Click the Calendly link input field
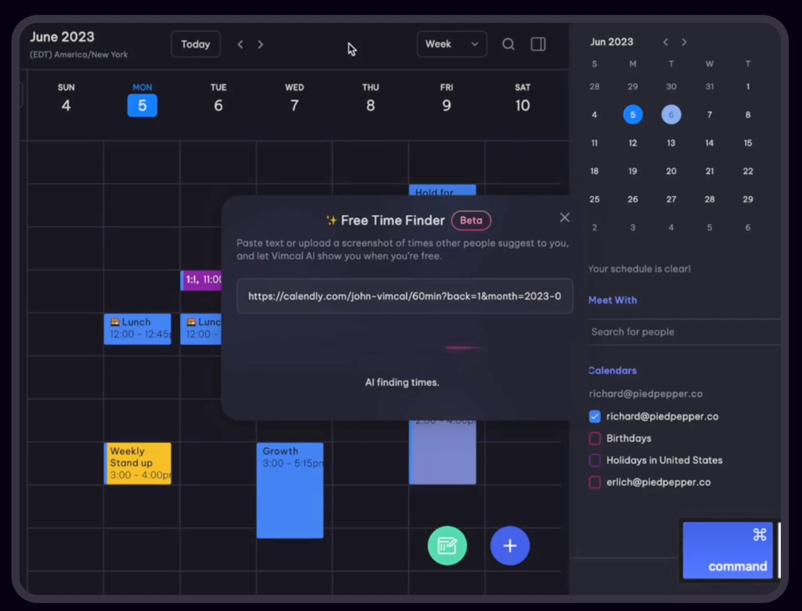802x611 pixels. click(x=405, y=296)
